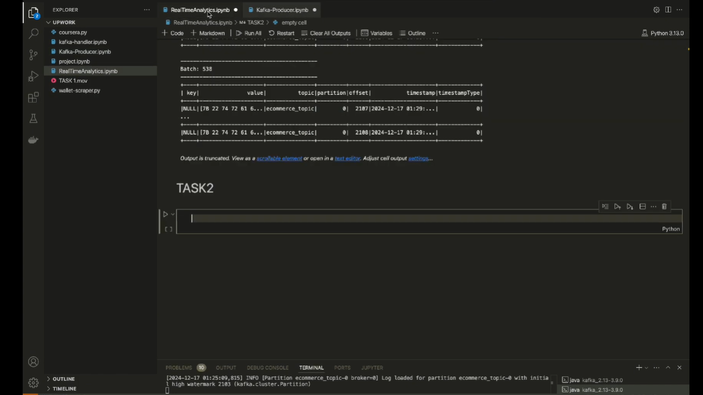Click the Split Editor icon
Screen dimensions: 703x395
click(668, 10)
